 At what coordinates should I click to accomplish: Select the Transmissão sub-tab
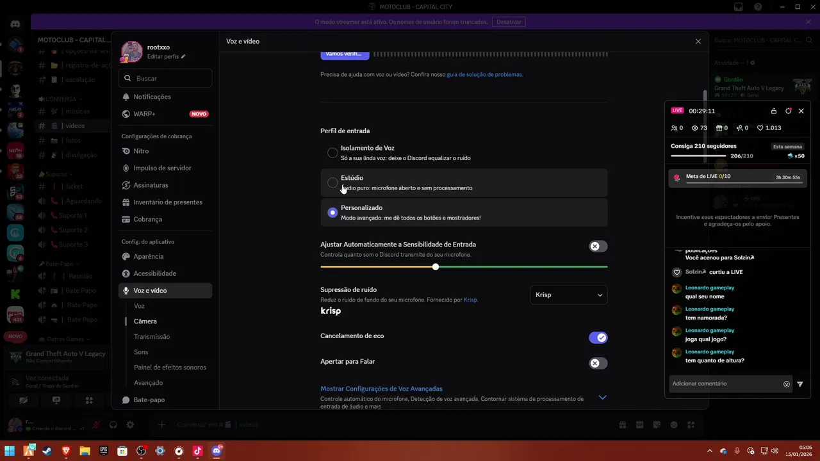tap(152, 337)
